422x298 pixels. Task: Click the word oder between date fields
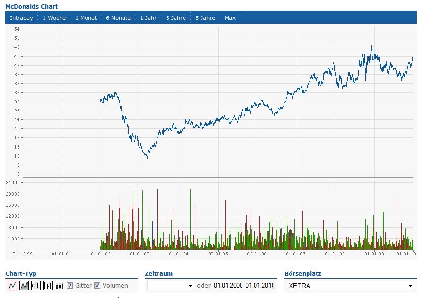click(x=203, y=285)
